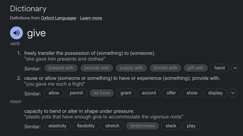Click the Learn more link
This screenshot has width=243, height=136.
(x=91, y=18)
